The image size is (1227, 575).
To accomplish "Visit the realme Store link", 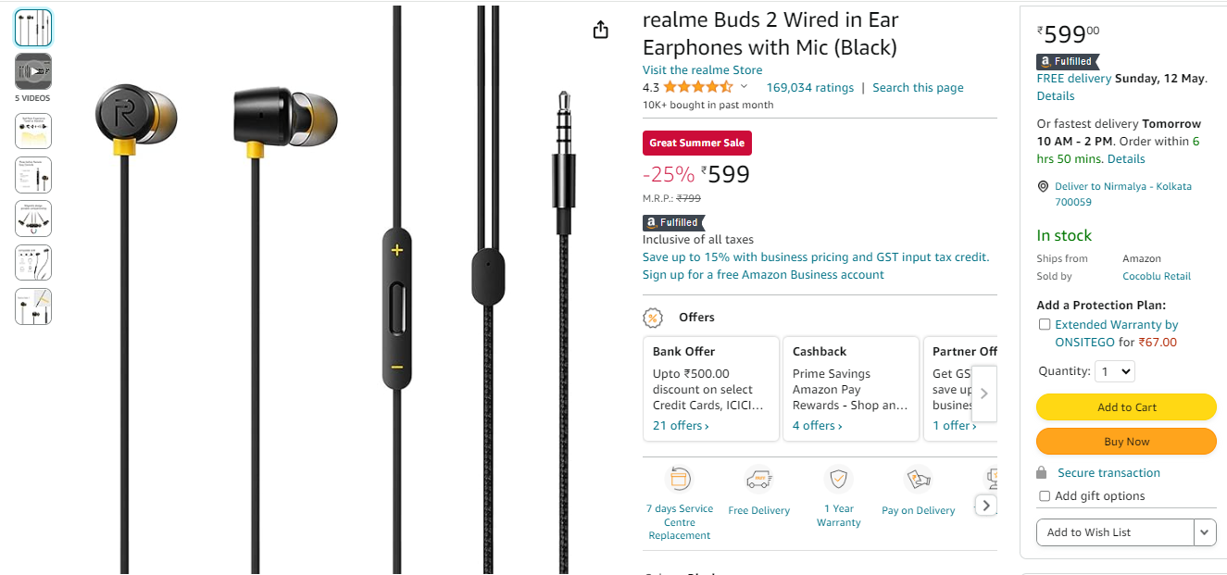I will (703, 70).
